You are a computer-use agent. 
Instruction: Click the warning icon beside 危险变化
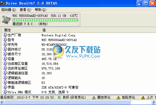pyautogui.click(x=118, y=97)
